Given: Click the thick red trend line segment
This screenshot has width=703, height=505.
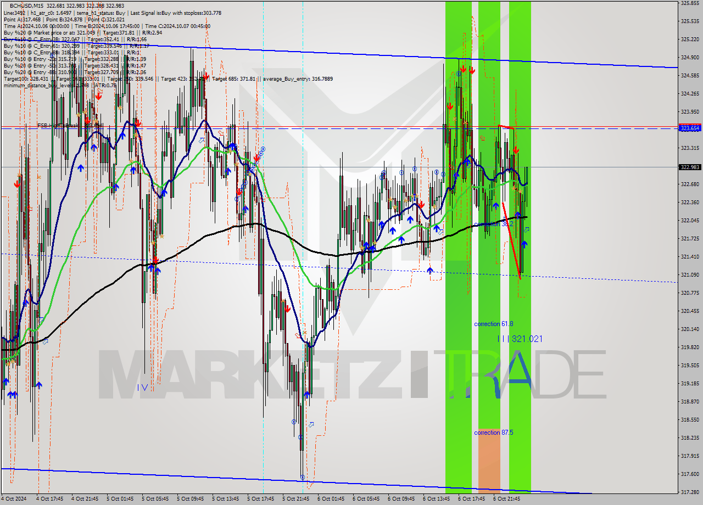Looking at the screenshot, I should click(511, 240).
